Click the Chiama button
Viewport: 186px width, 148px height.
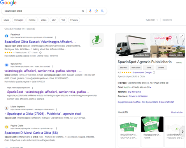[x=161, y=68]
